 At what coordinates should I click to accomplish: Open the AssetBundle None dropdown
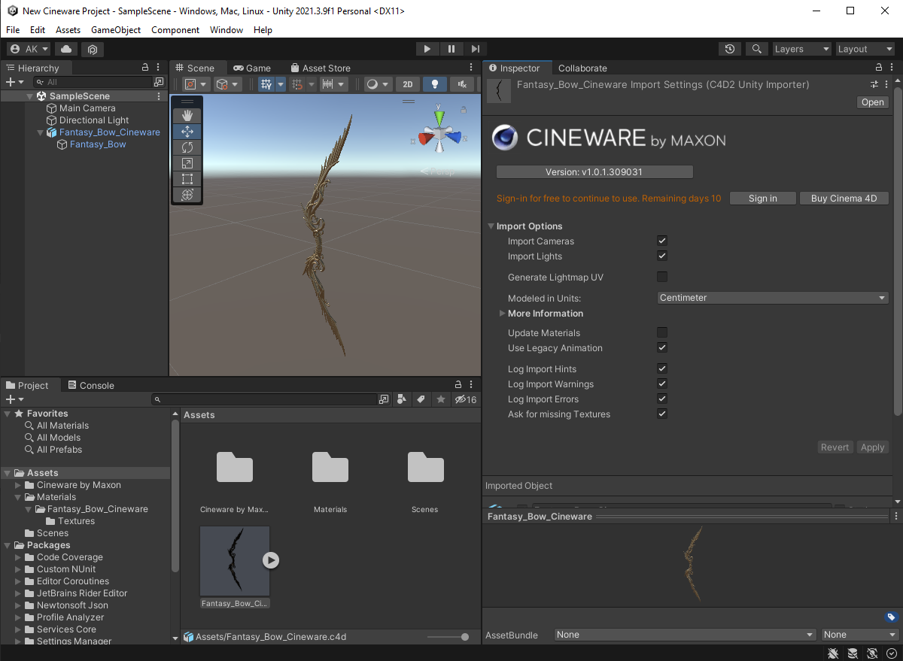click(686, 635)
